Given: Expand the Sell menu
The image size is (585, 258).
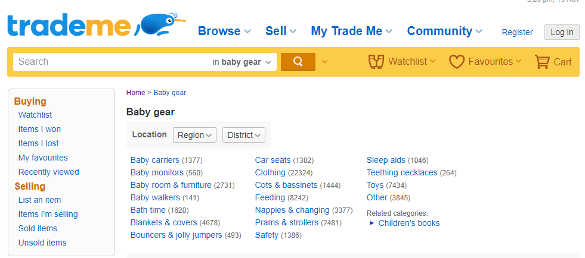Looking at the screenshot, I should click(x=280, y=32).
